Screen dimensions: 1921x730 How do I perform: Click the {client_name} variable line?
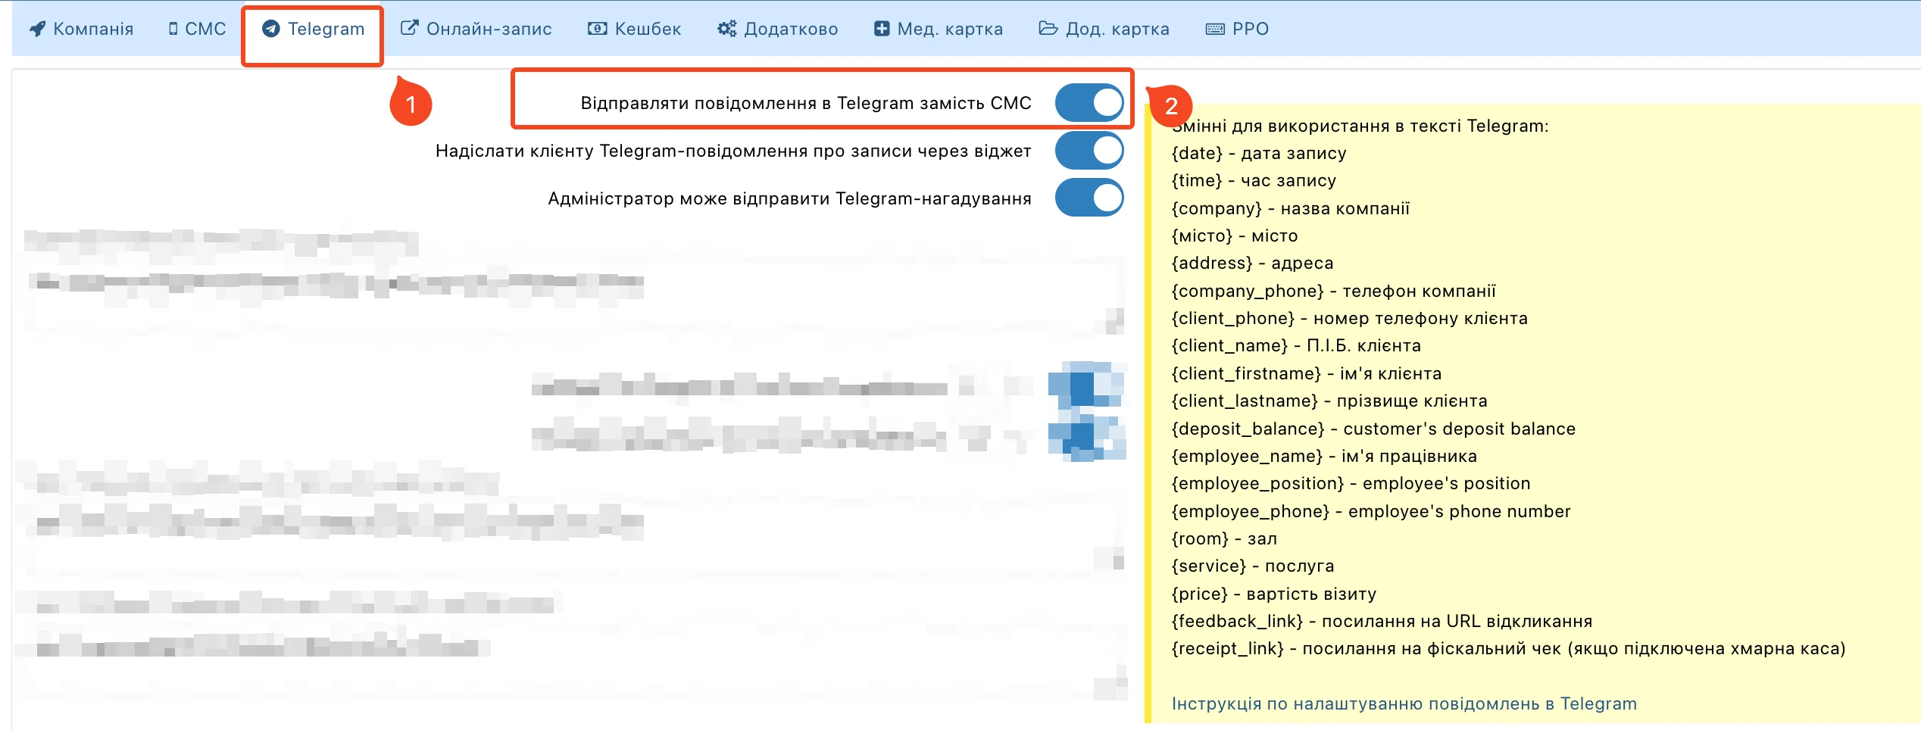pyautogui.click(x=1296, y=345)
